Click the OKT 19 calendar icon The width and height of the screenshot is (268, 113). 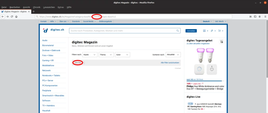click(221, 41)
